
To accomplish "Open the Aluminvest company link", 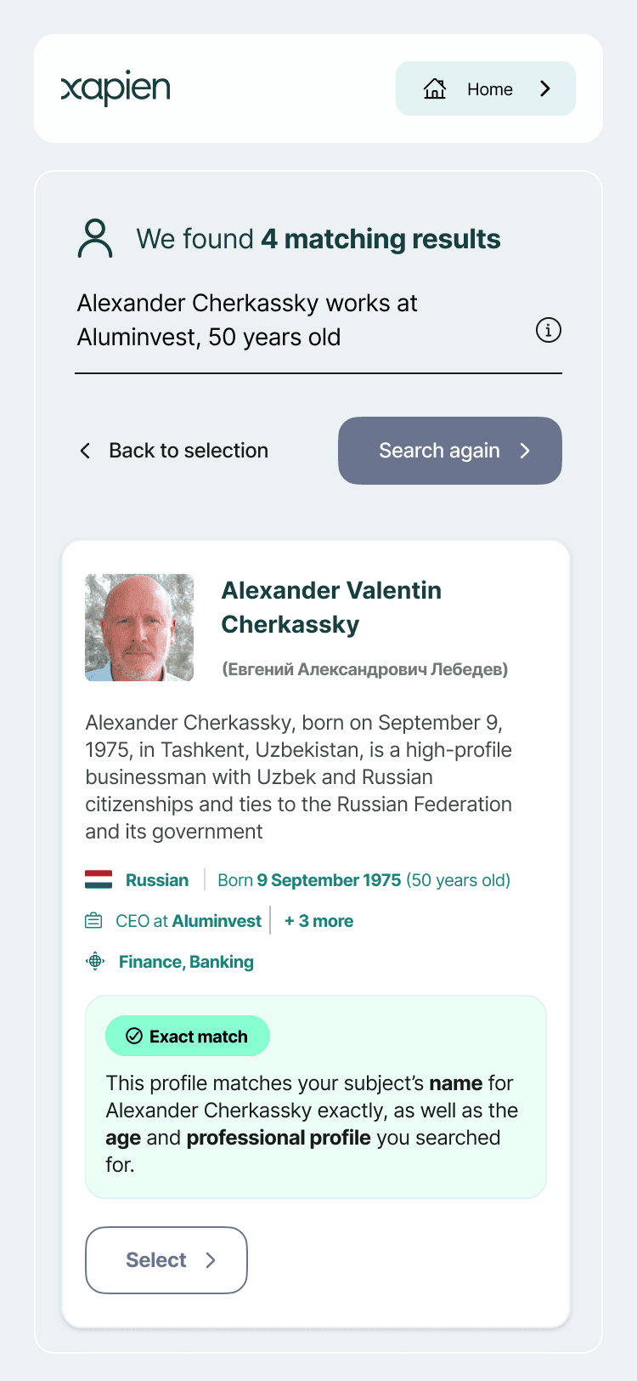I will pyautogui.click(x=217, y=921).
